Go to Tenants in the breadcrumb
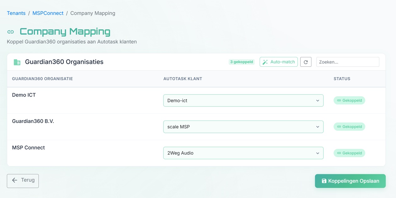This screenshot has height=198, width=396. click(16, 13)
